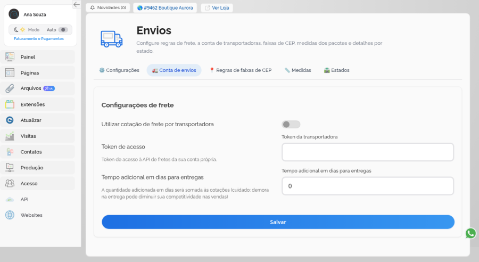Click globe icon beside Boutique Aurora
Image resolution: width=479 pixels, height=262 pixels.
point(140,8)
